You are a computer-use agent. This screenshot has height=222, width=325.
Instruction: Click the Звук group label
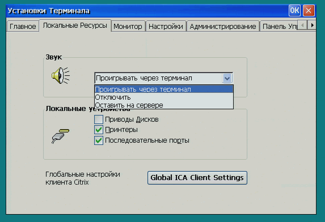pyautogui.click(x=54, y=57)
